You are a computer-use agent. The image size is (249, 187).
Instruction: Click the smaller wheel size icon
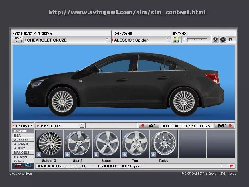(x=215, y=40)
